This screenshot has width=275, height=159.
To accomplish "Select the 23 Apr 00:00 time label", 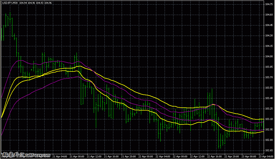I will pos(249,157).
